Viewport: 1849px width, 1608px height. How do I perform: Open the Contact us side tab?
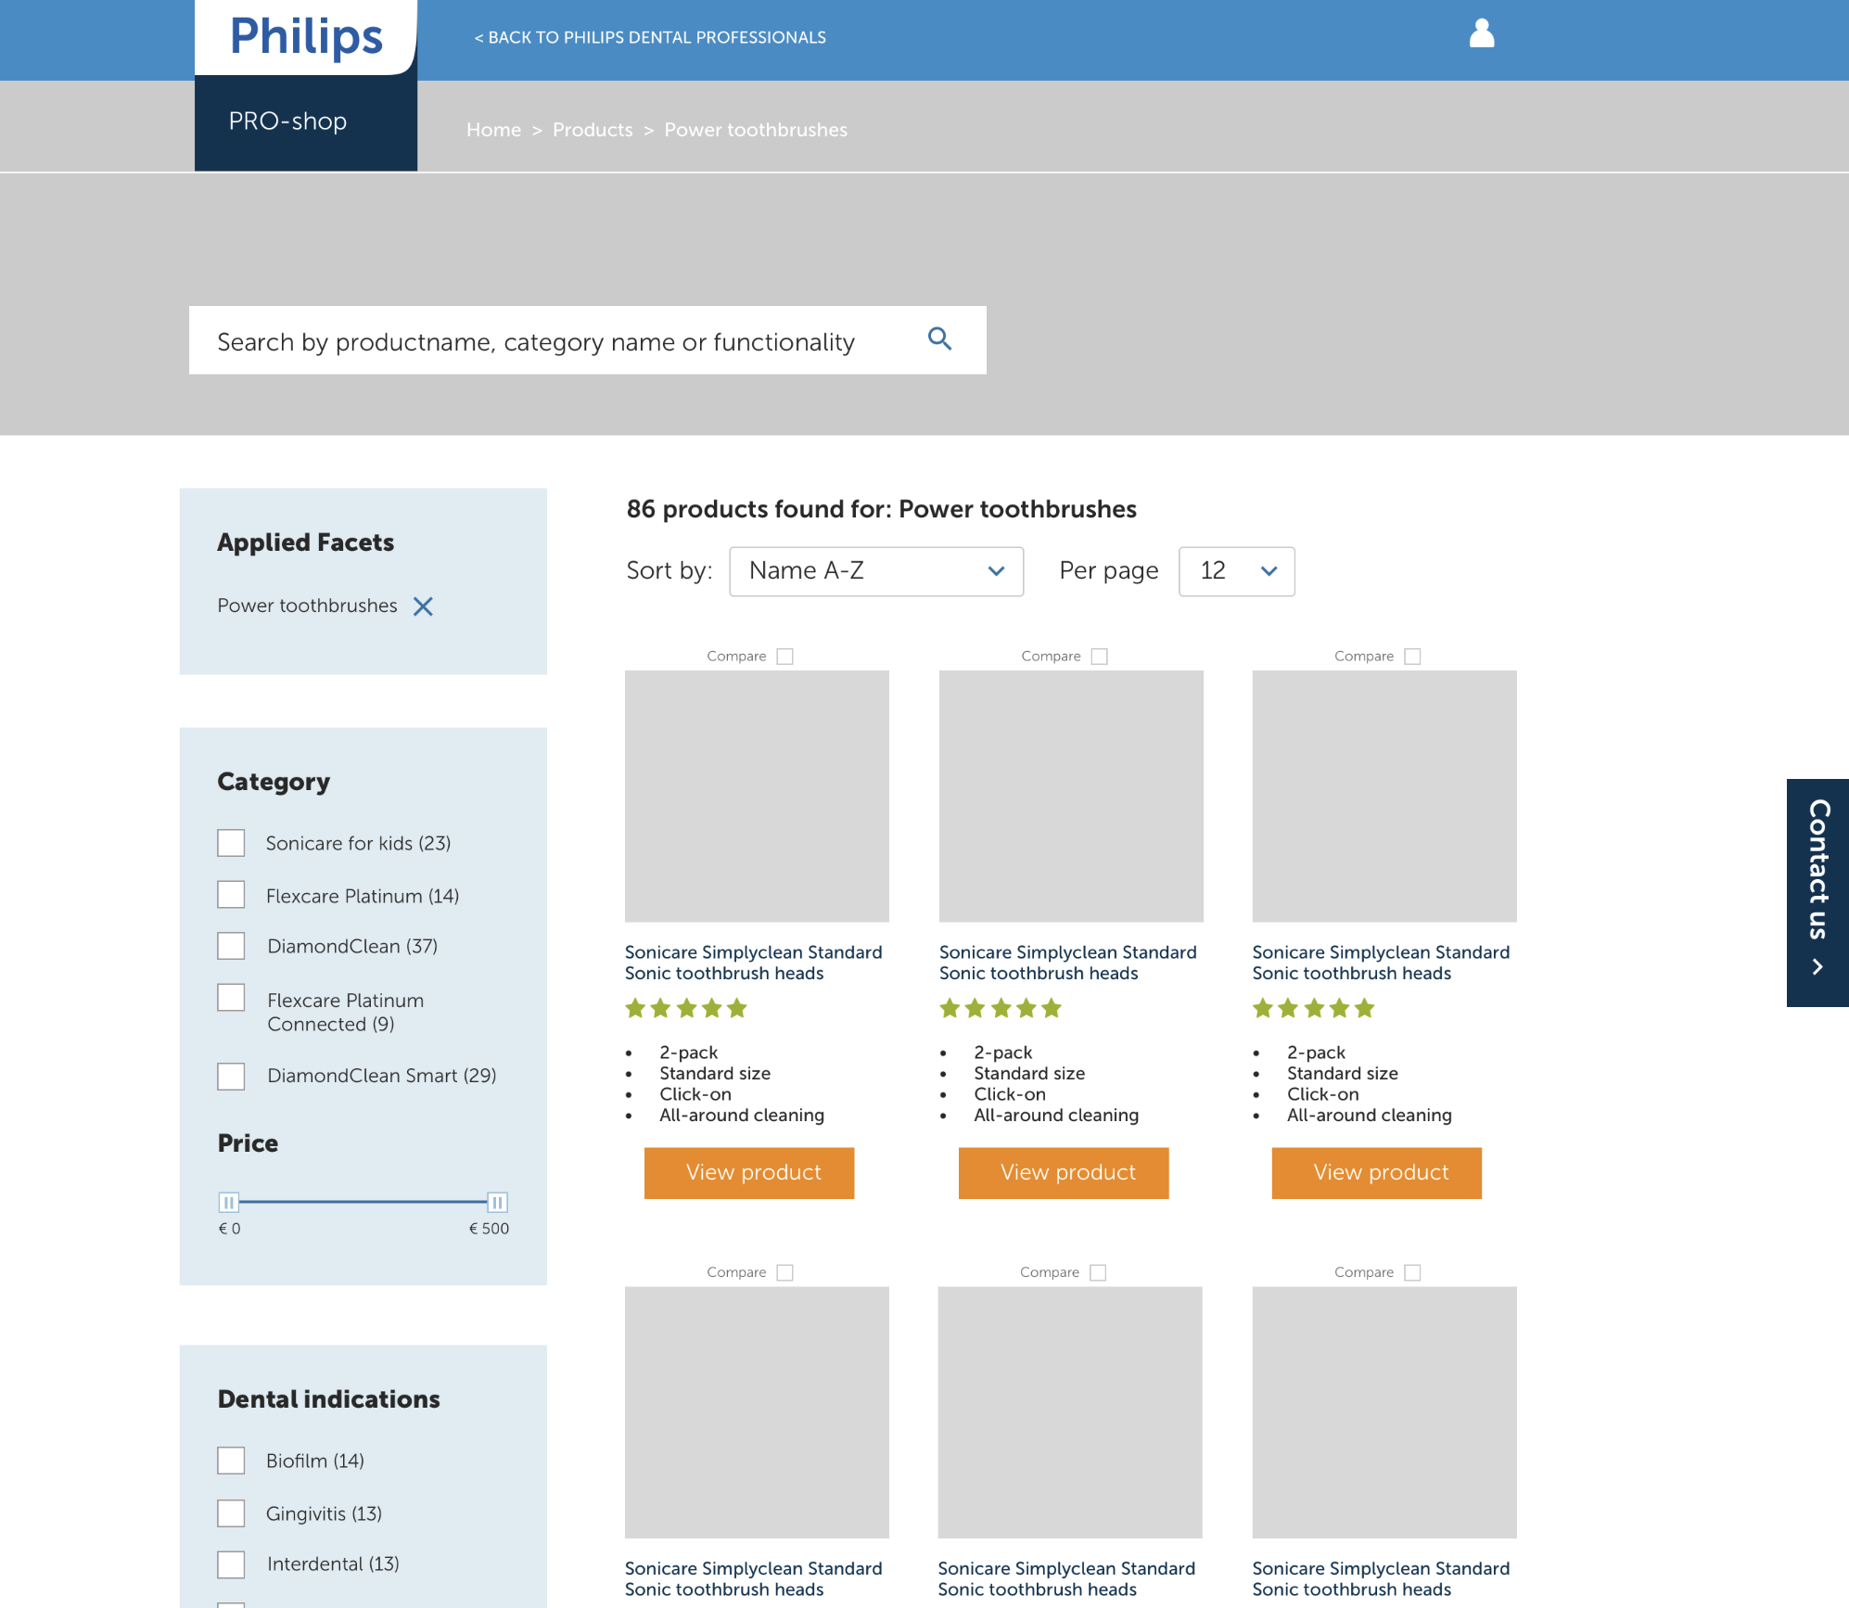click(x=1817, y=891)
